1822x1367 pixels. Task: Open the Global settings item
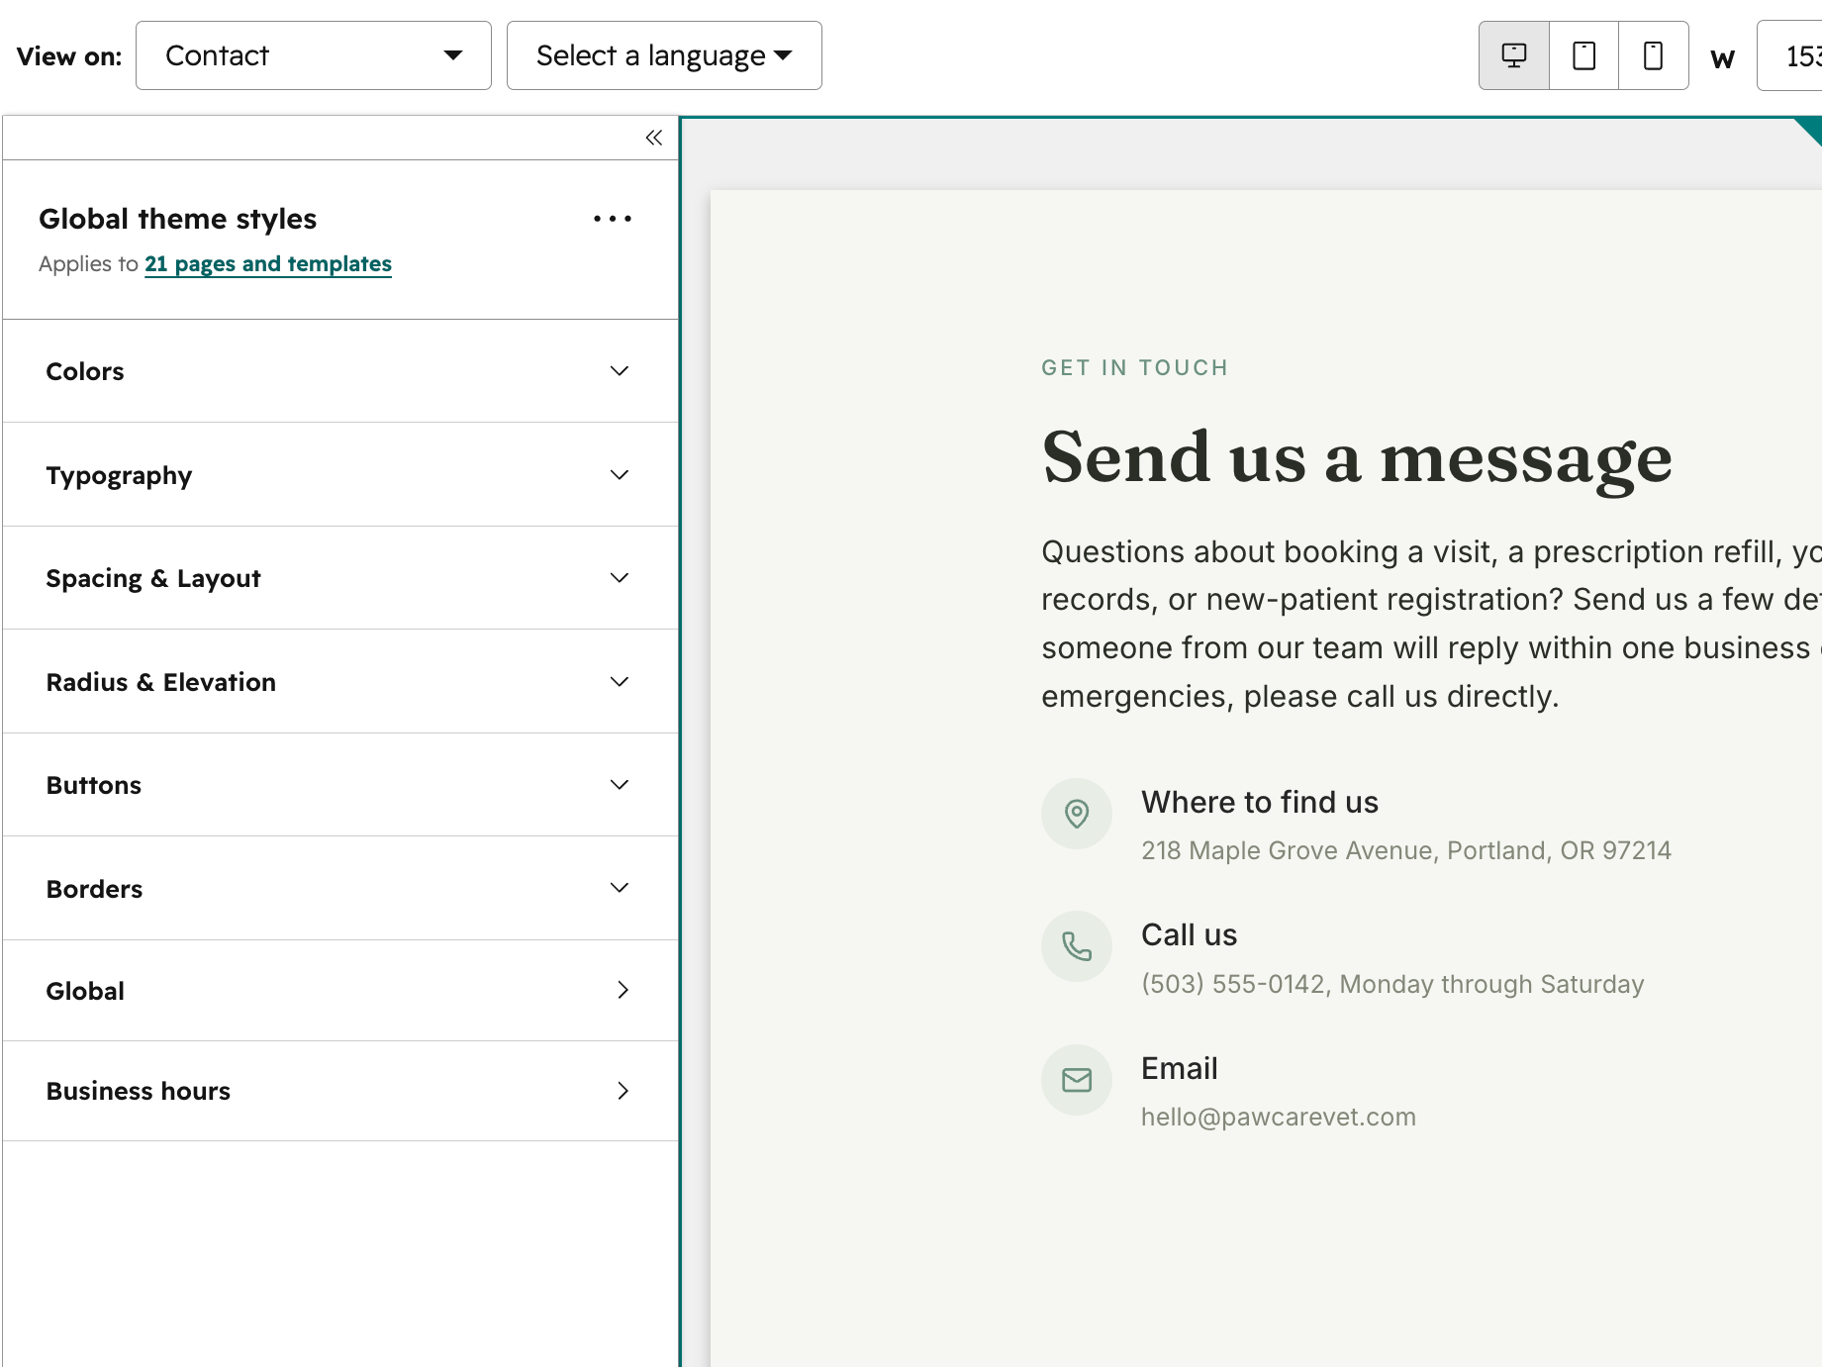coord(340,991)
